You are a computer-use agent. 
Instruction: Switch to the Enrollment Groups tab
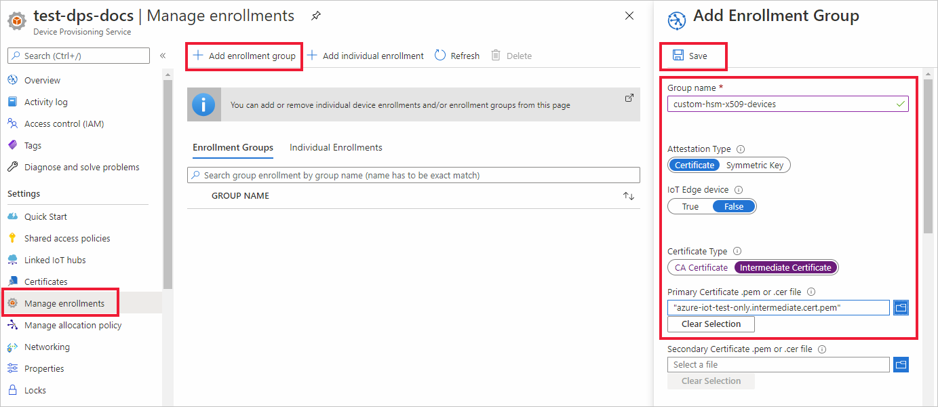[x=233, y=147]
